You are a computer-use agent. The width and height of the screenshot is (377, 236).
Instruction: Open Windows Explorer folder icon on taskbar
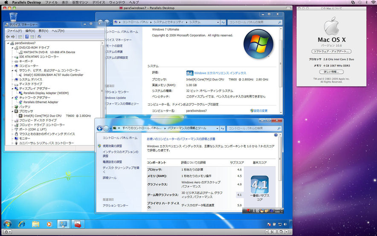[x=35, y=224]
